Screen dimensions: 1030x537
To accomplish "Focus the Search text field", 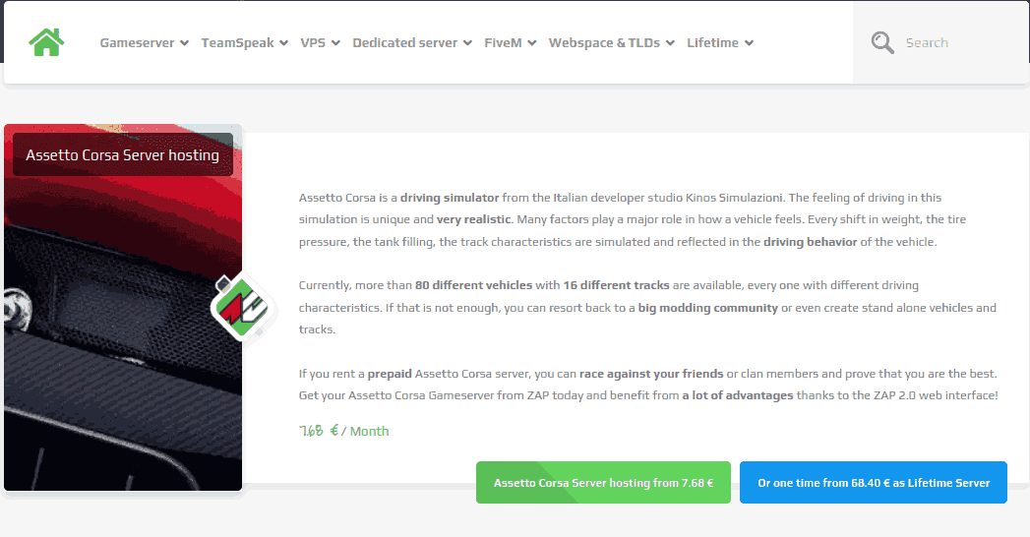I will pyautogui.click(x=959, y=42).
